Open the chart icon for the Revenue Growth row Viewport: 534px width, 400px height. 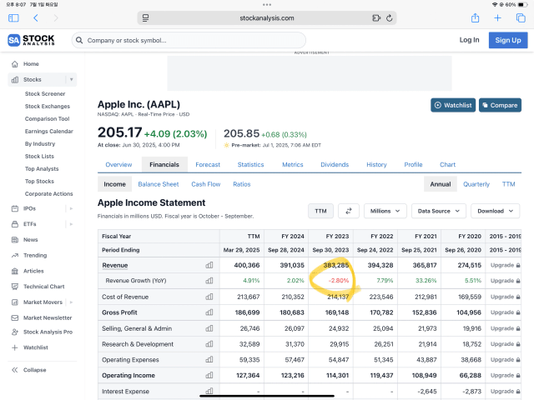(209, 281)
